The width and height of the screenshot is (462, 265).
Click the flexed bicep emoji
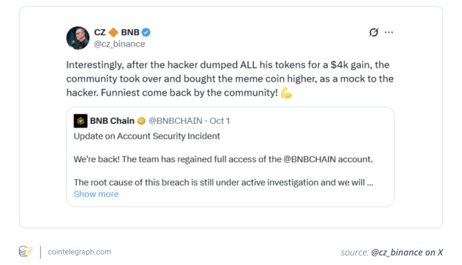tap(286, 92)
